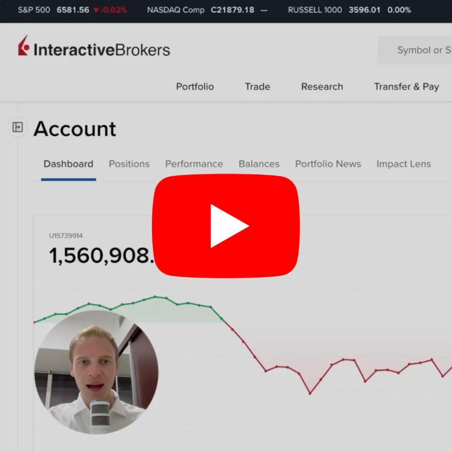Play the video with the YouTube button
The image size is (452, 452).
pyautogui.click(x=226, y=226)
